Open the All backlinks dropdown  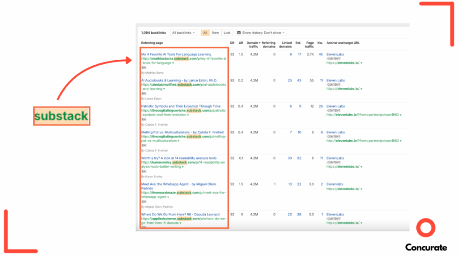(x=183, y=33)
